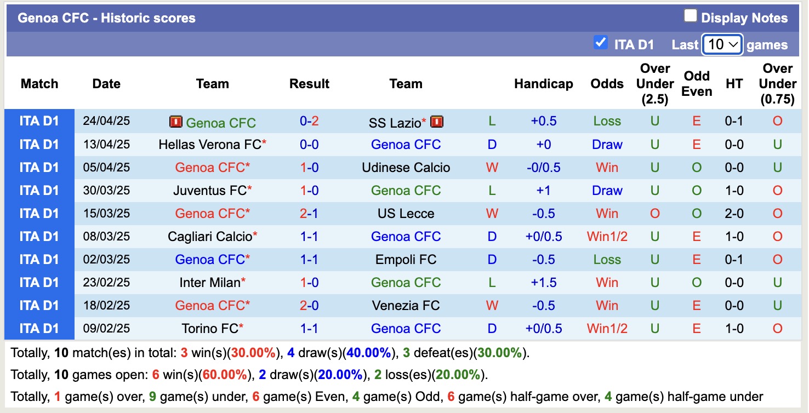
Task: Click red card icon beside Genoa CFC
Action: (x=176, y=122)
